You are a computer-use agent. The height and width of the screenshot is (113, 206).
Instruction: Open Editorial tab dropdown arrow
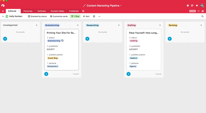[19, 11]
